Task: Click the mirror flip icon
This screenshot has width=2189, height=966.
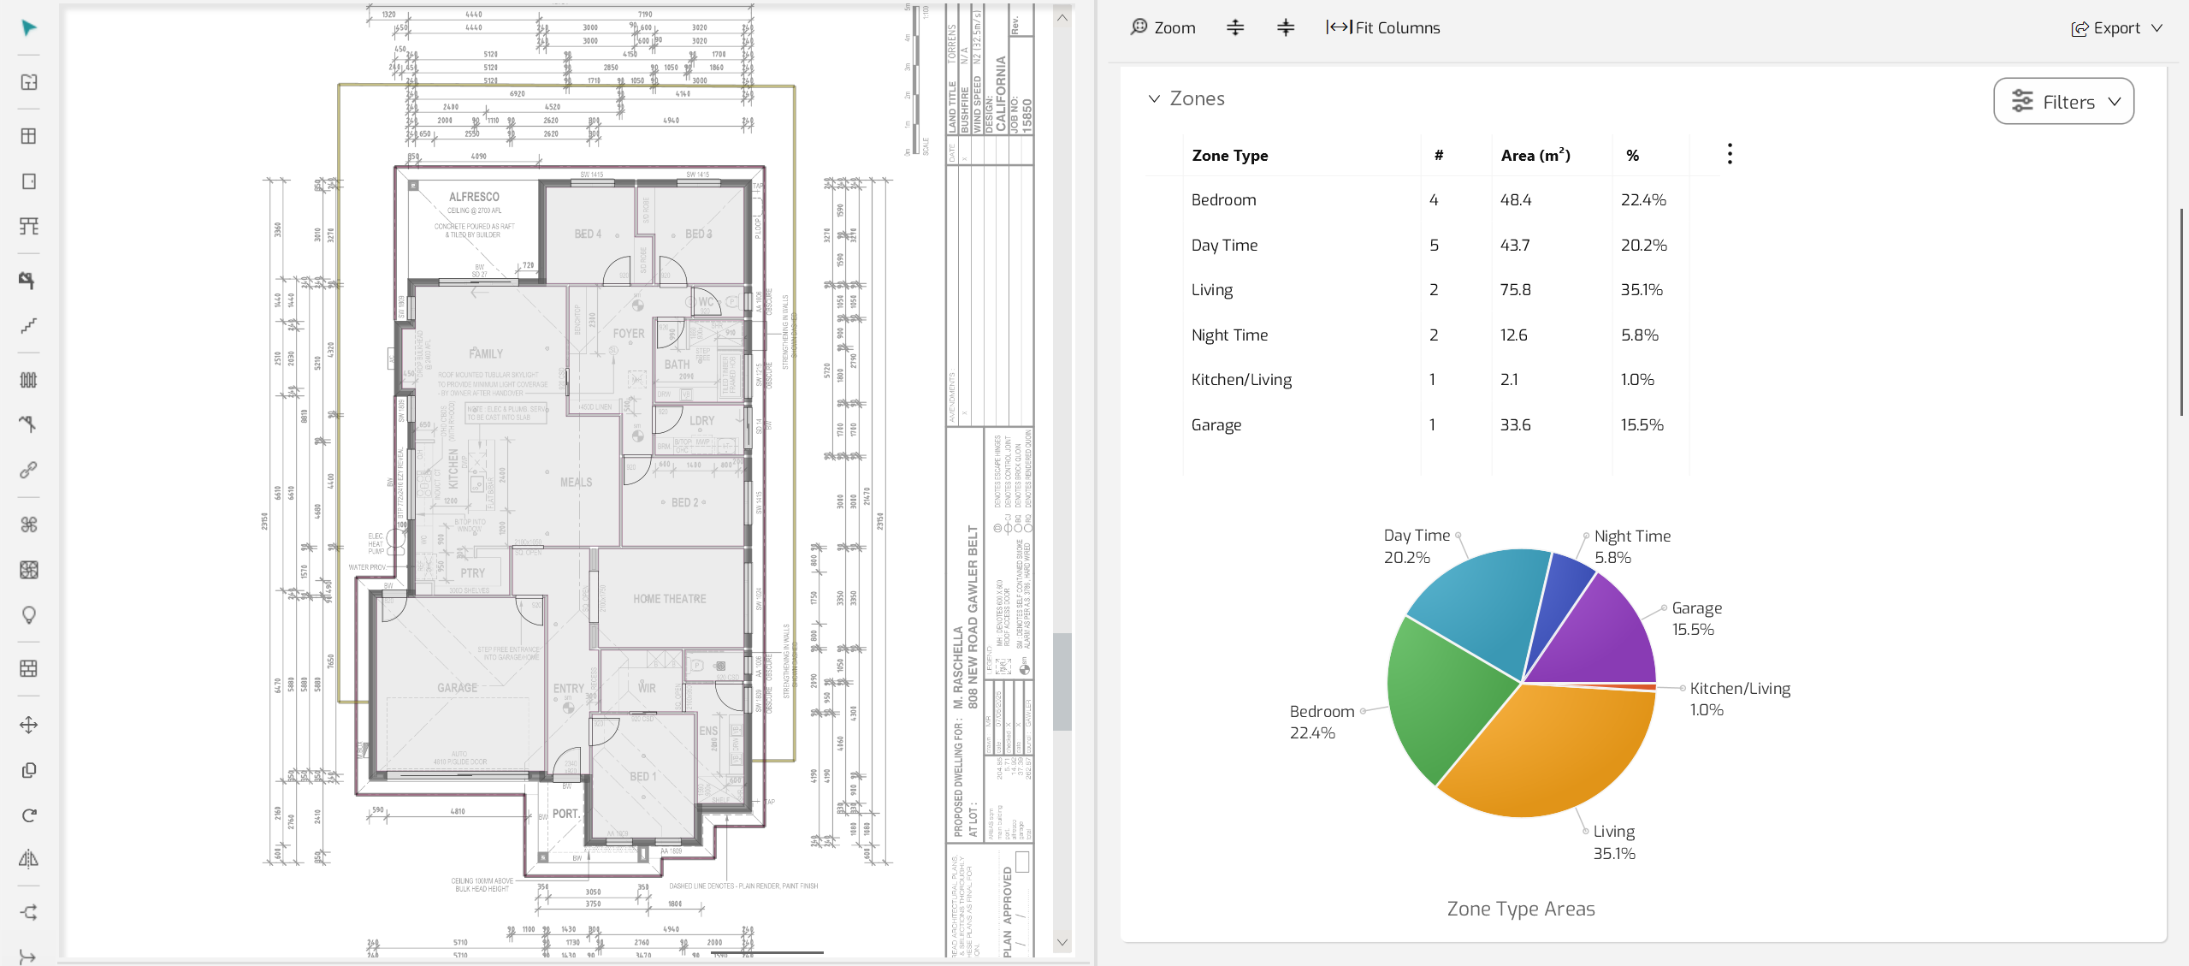Action: [28, 858]
